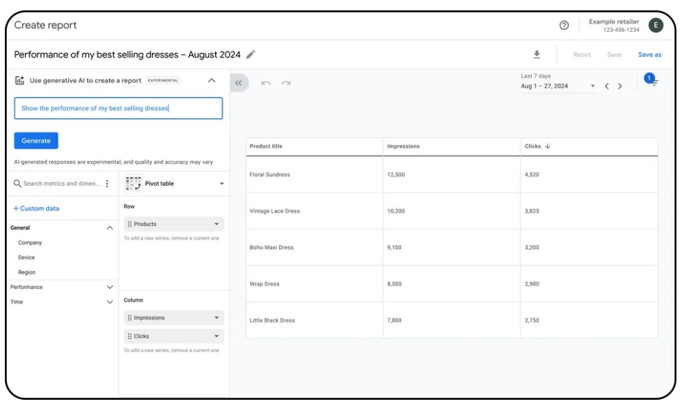
Task: Open the Pivot table chart type dropdown
Action: 221,184
